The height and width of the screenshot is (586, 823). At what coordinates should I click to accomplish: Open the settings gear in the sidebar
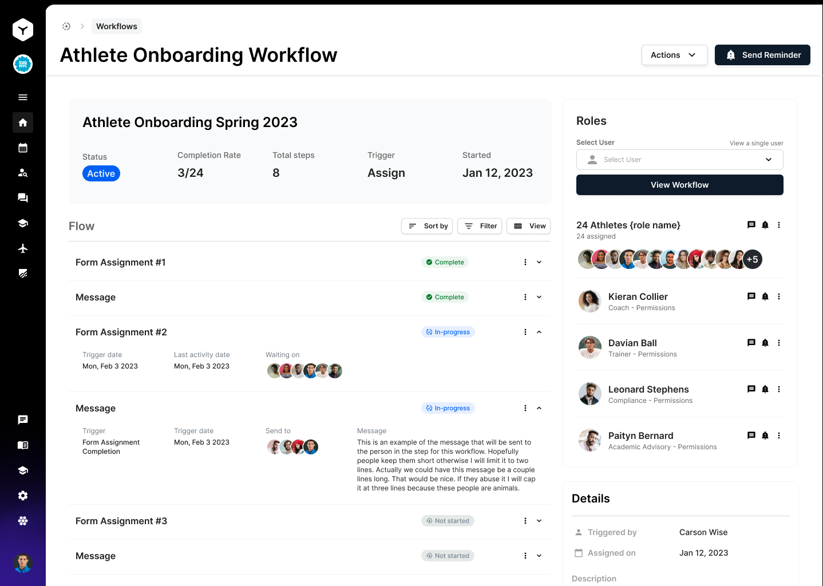click(23, 495)
